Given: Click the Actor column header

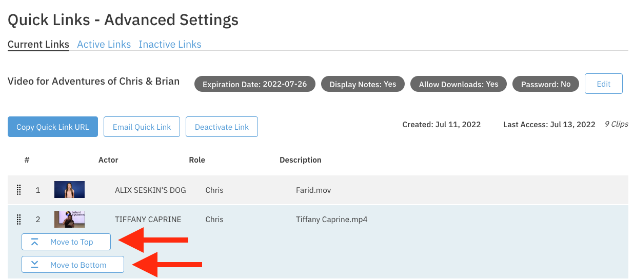Looking at the screenshot, I should (108, 160).
